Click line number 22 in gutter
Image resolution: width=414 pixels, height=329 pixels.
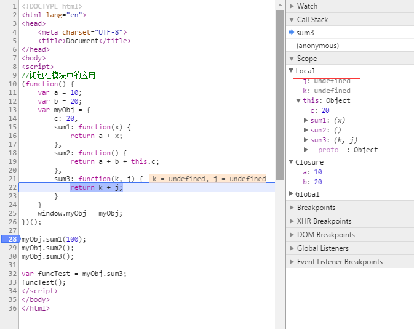pos(12,187)
